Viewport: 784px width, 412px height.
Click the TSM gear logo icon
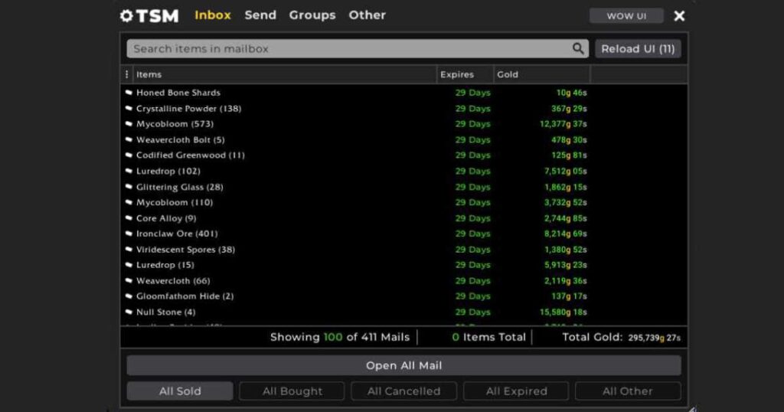point(126,16)
